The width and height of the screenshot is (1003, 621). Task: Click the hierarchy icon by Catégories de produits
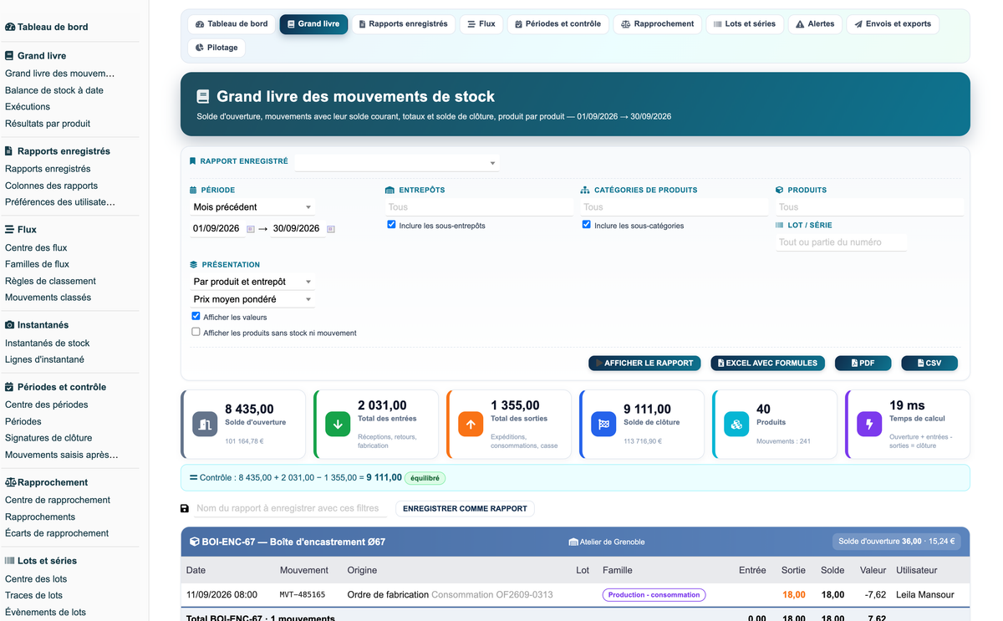585,190
